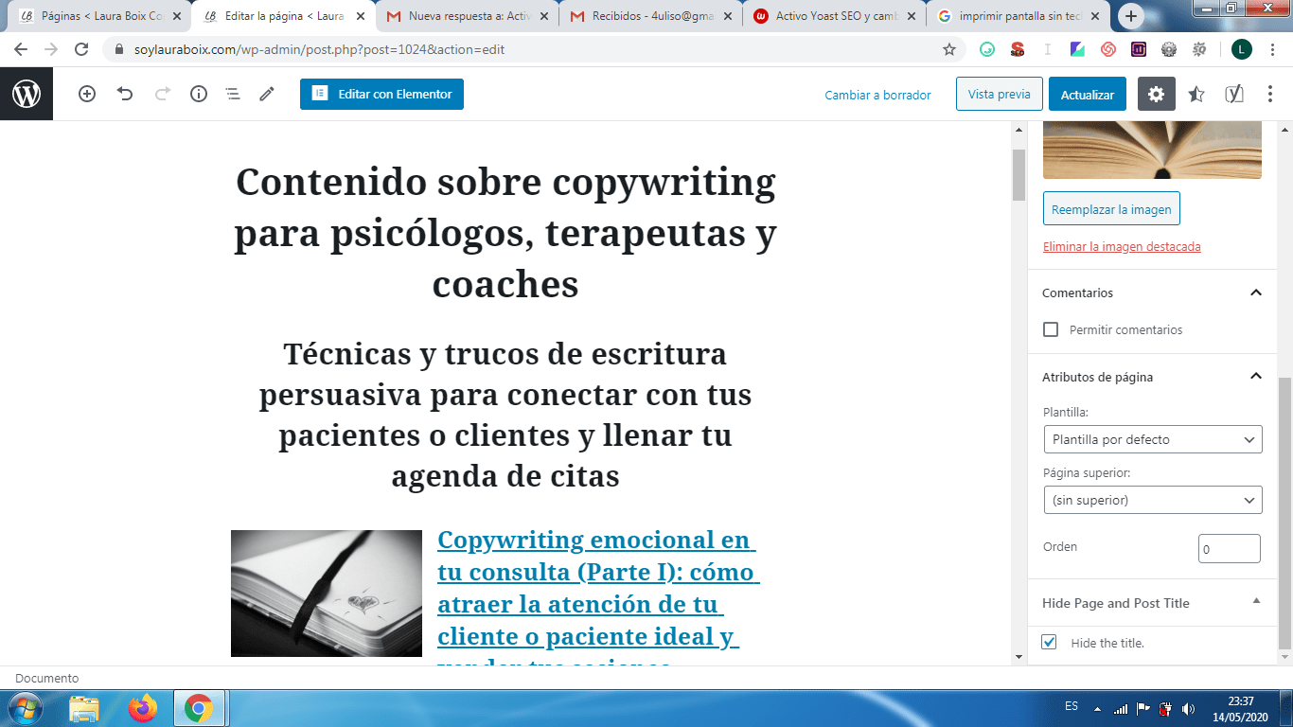Open the network signal tray icon
This screenshot has width=1293, height=727.
(1121, 708)
